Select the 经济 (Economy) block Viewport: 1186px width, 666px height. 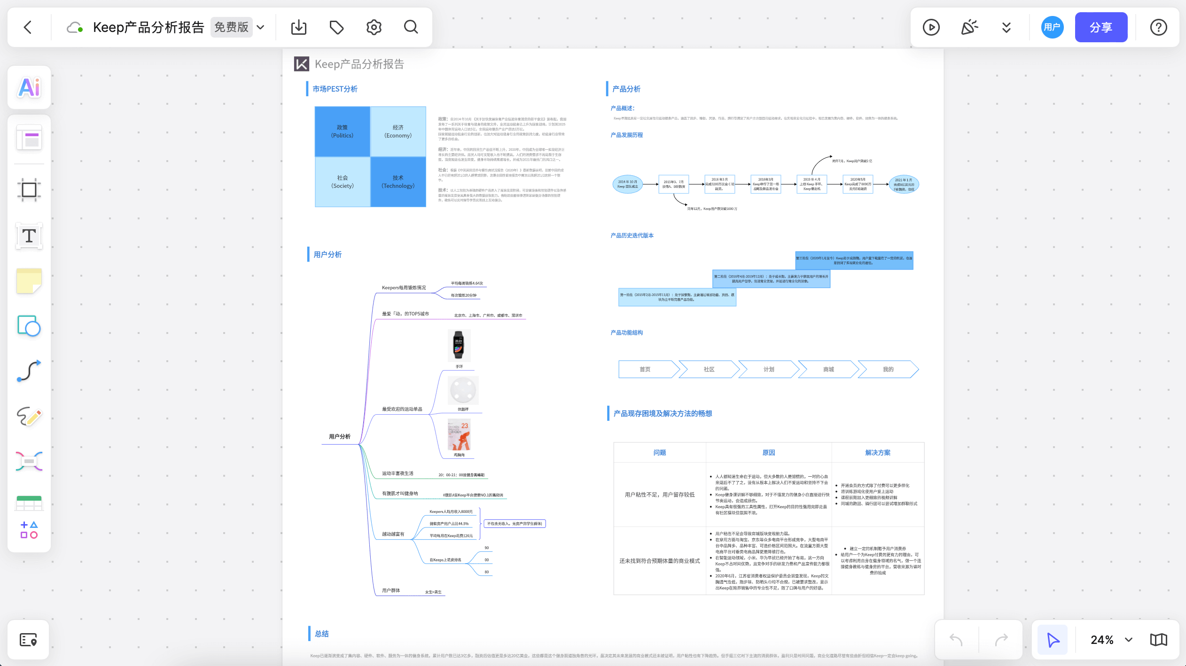(398, 132)
